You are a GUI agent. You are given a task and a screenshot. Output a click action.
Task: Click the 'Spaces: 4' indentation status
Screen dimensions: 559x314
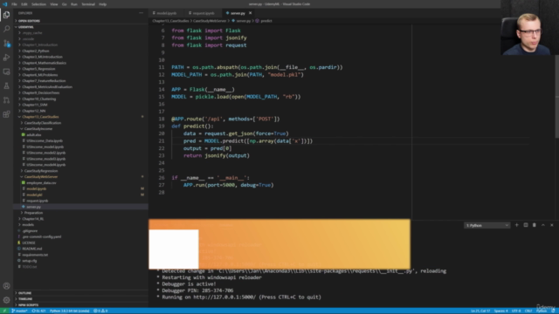[x=500, y=311]
